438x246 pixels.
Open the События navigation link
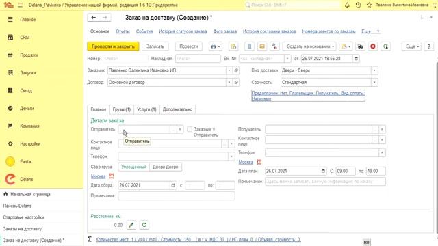point(144,31)
